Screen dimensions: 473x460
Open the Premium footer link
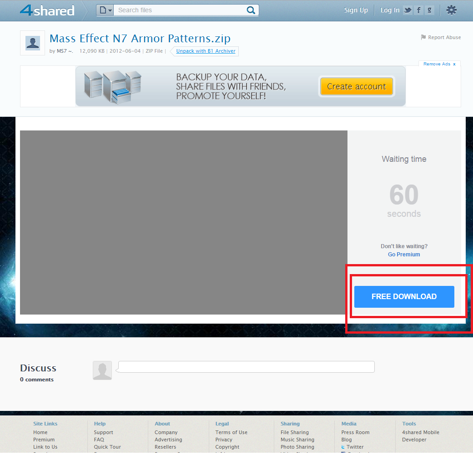point(44,440)
